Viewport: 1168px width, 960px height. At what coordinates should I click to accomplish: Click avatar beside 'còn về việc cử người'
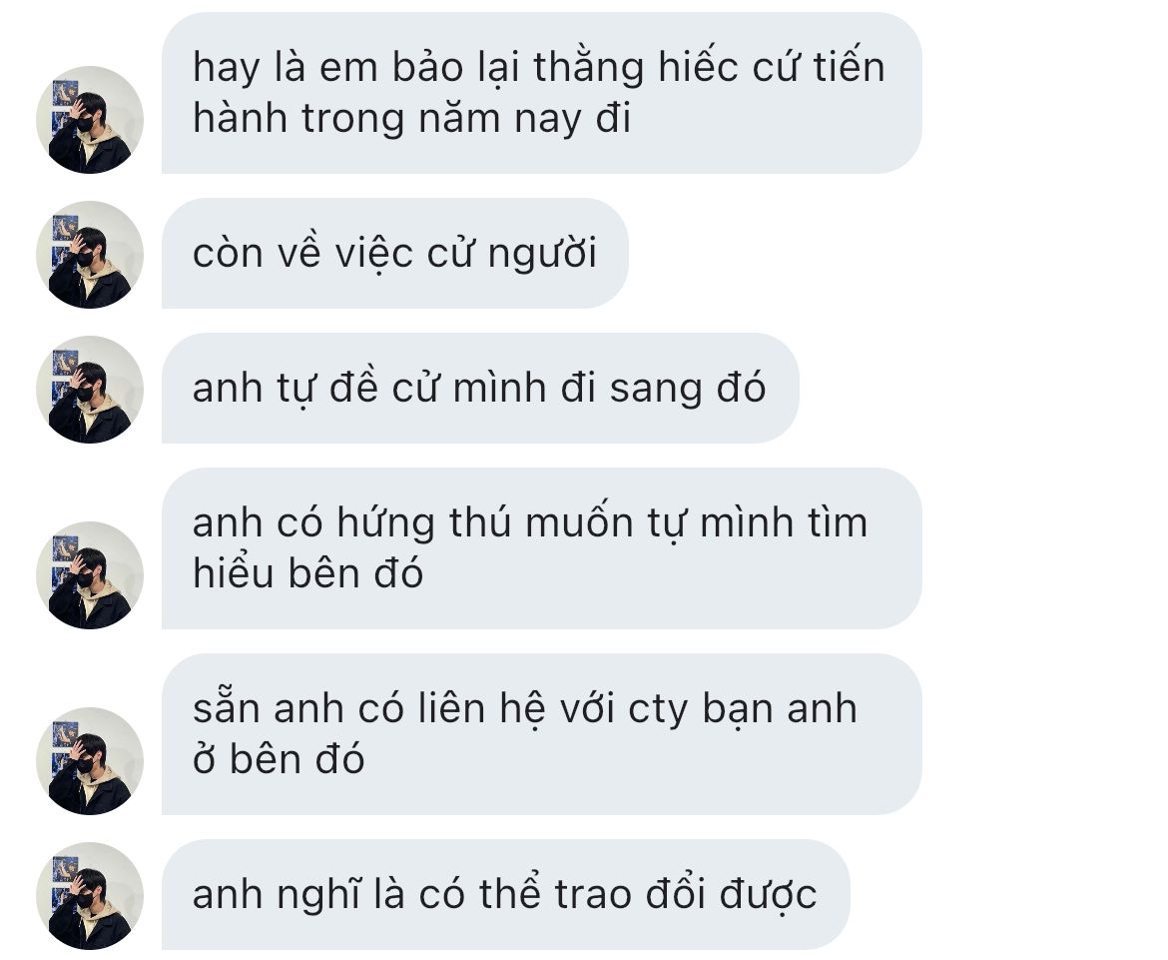[x=90, y=255]
